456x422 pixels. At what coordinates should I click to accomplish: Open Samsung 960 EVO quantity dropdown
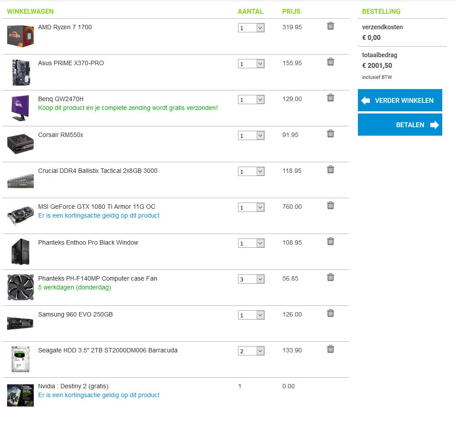tap(251, 315)
